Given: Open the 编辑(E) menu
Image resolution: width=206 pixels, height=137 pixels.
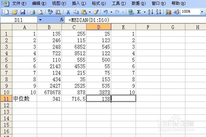Looking at the screenshot, I should 39,3.
